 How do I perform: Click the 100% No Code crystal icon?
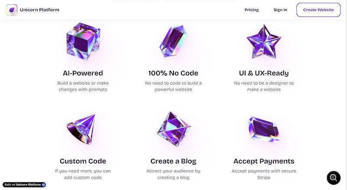(173, 42)
